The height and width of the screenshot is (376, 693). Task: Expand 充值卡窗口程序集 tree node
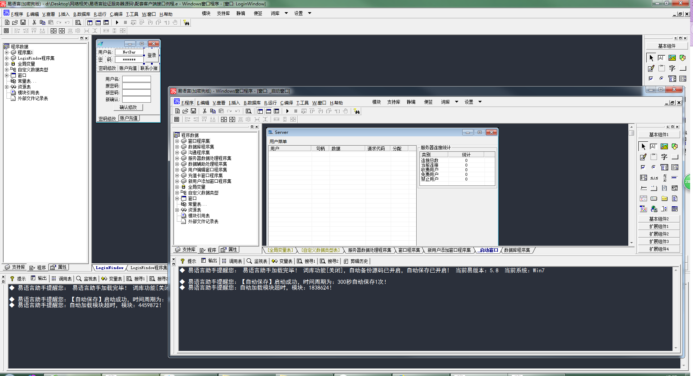tap(177, 175)
